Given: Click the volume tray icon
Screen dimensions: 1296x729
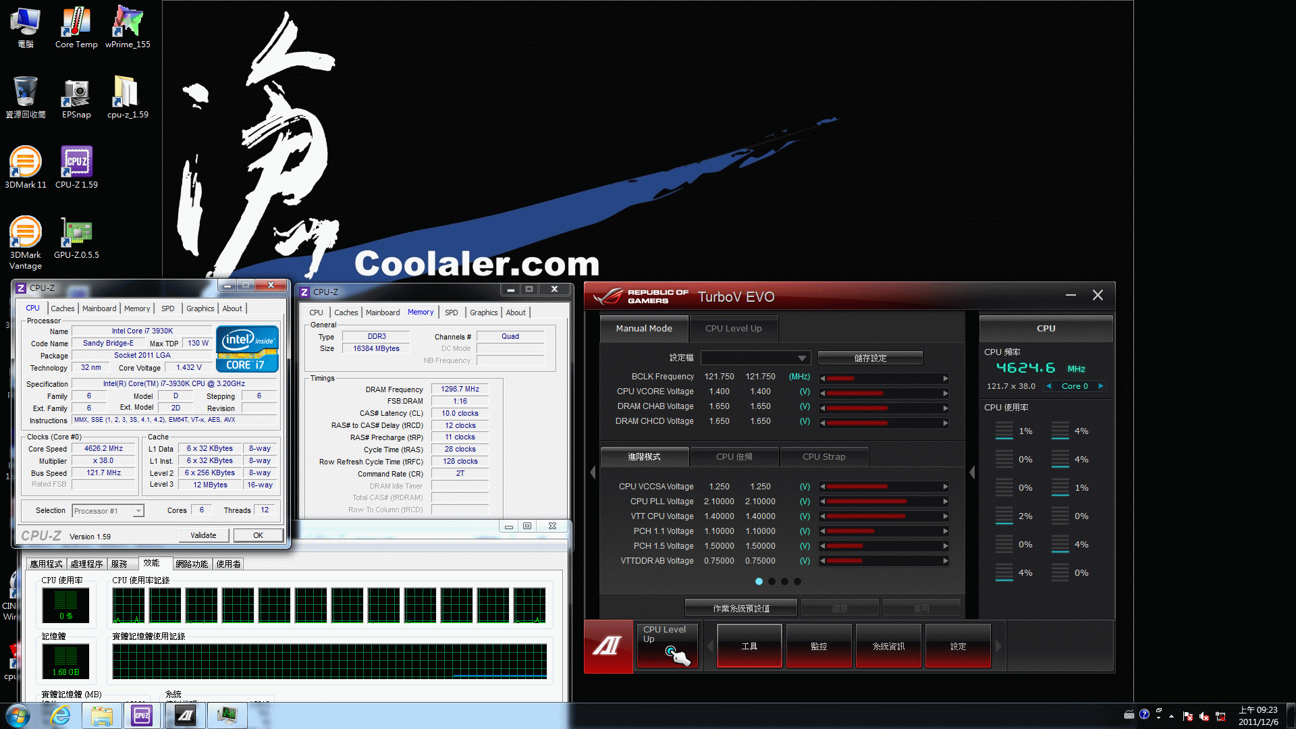Looking at the screenshot, I should (1204, 715).
